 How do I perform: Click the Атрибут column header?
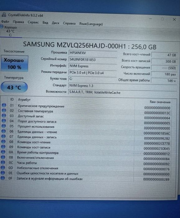click(x=24, y=99)
